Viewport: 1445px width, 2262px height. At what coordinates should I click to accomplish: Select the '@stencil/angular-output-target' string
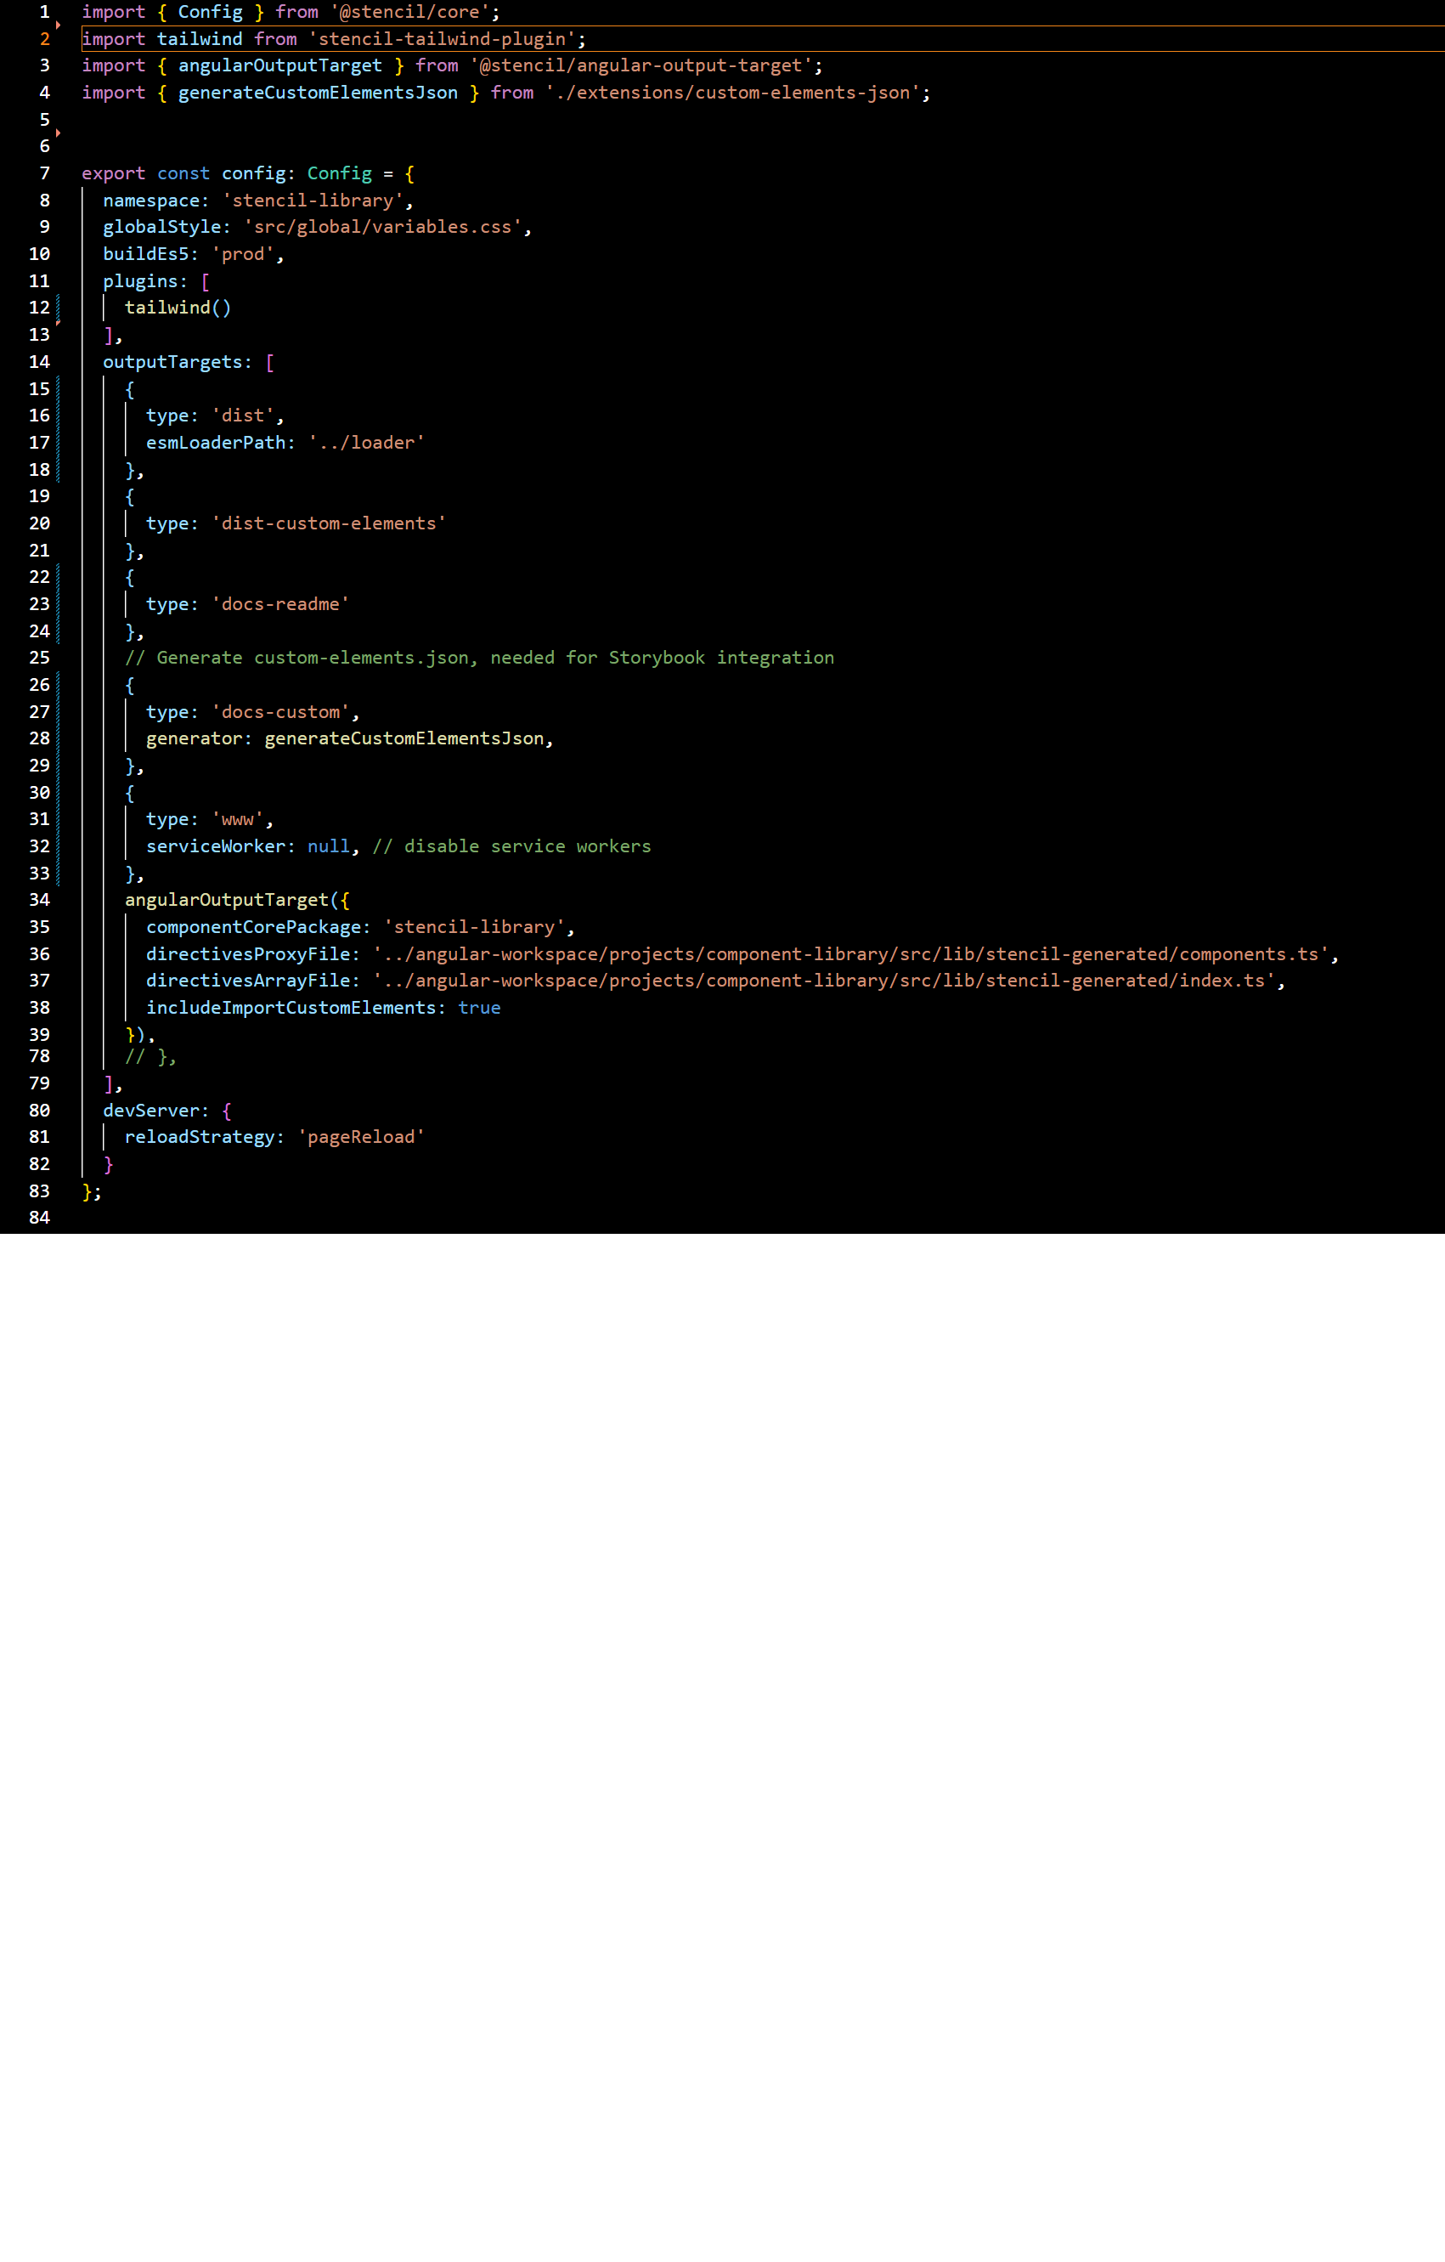[641, 65]
